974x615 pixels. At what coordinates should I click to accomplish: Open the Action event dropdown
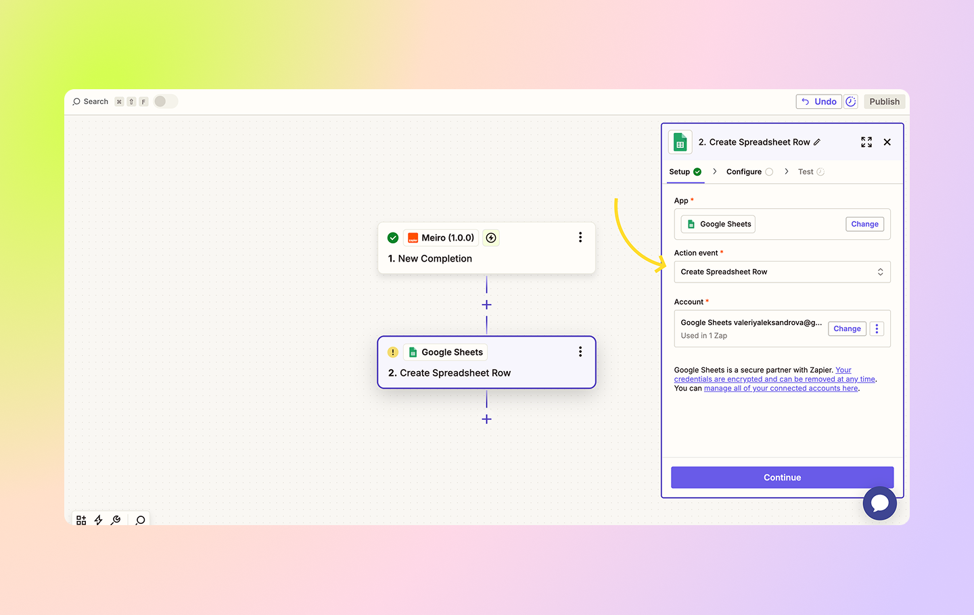click(x=782, y=272)
